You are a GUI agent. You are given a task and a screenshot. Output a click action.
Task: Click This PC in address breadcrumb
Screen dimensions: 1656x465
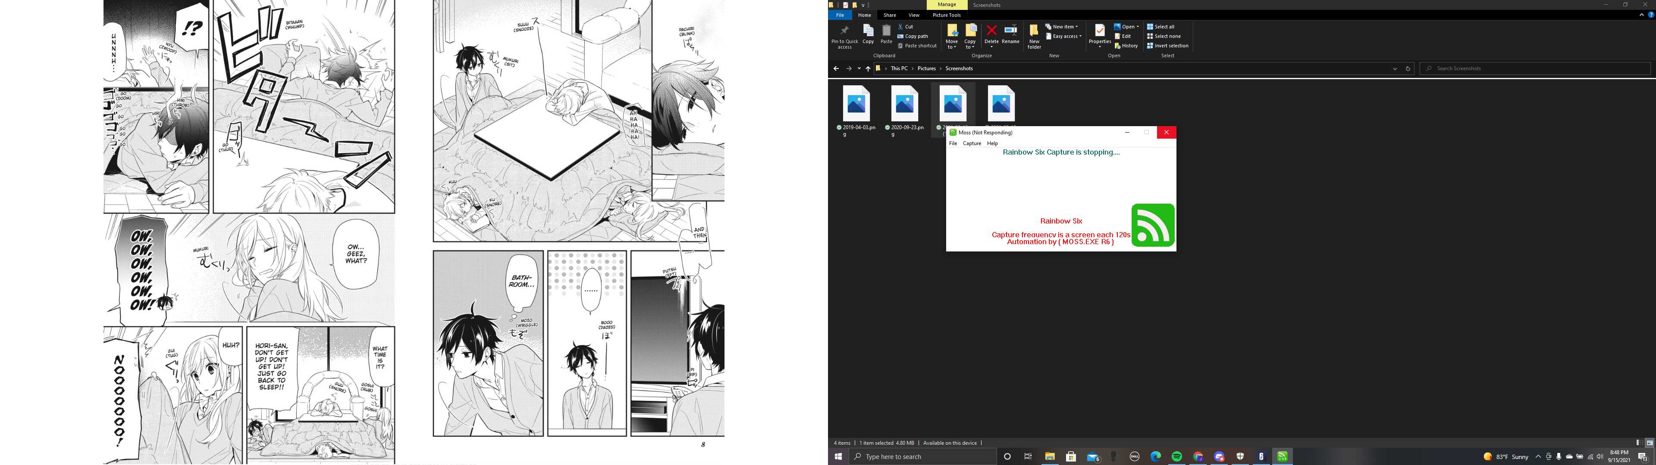pos(899,68)
